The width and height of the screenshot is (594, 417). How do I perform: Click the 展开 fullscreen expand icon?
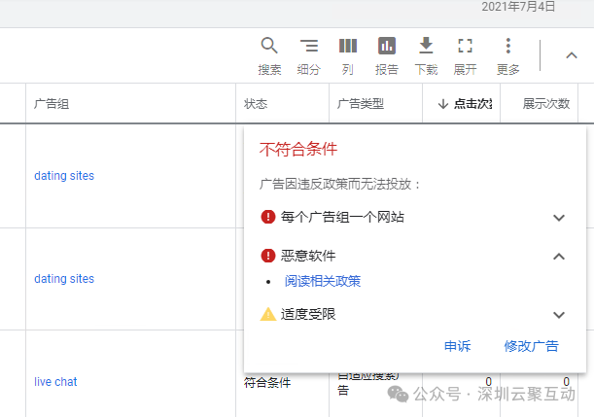465,46
